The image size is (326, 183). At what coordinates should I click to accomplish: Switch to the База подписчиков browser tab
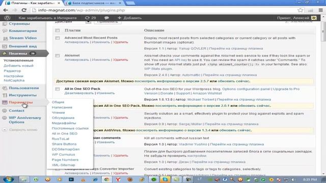point(94,3)
